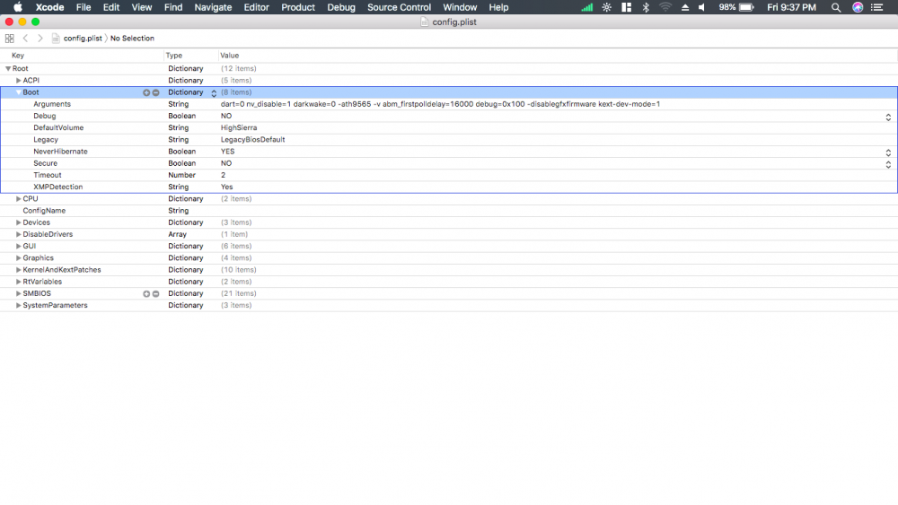Expand the Devices dictionary

tap(18, 222)
